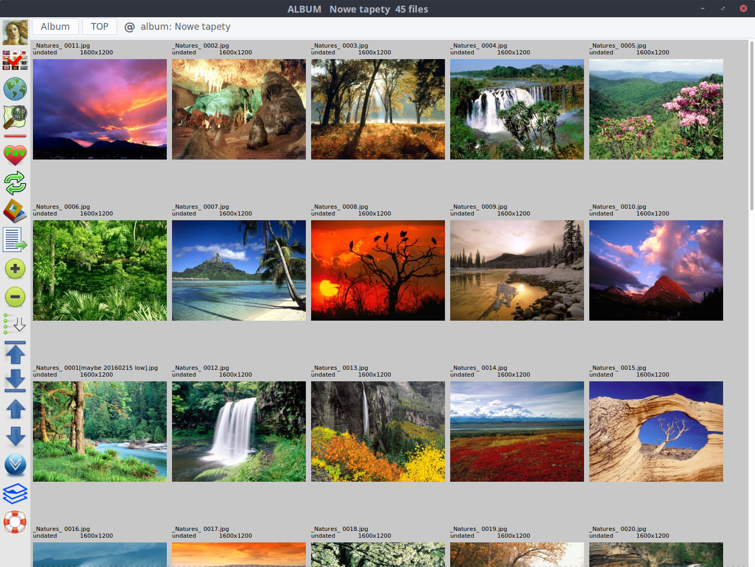Screen dimensions: 755x567
Task: Open the red mountain thumbnail _Natures_ 0010
Action: (656, 270)
